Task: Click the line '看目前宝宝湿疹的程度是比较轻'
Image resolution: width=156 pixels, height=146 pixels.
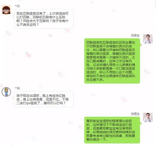Action: coord(109,121)
